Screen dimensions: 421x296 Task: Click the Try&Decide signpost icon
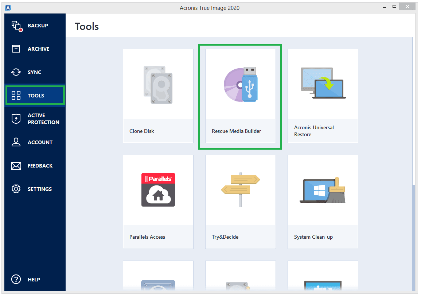pos(241,190)
